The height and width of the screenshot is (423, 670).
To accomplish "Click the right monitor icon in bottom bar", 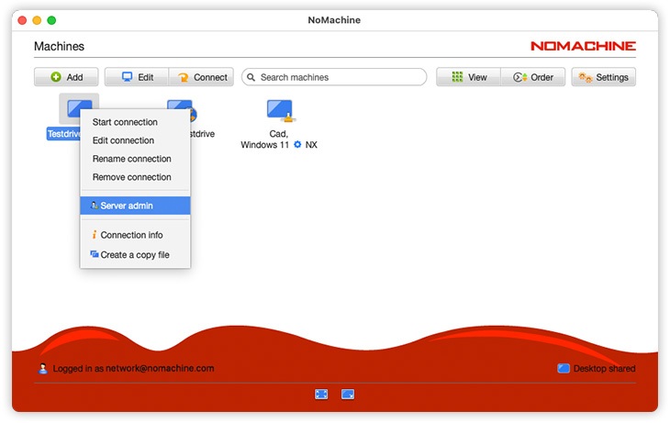I will click(348, 394).
